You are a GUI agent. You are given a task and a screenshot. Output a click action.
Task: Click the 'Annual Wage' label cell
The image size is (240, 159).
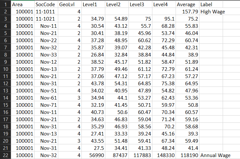tap(216, 155)
